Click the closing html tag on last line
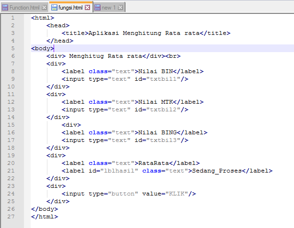Viewport: 294px width, 228px height. [x=44, y=217]
